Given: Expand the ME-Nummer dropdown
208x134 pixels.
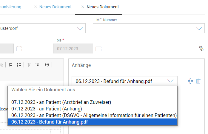Looking at the screenshot, I should [x=199, y=28].
